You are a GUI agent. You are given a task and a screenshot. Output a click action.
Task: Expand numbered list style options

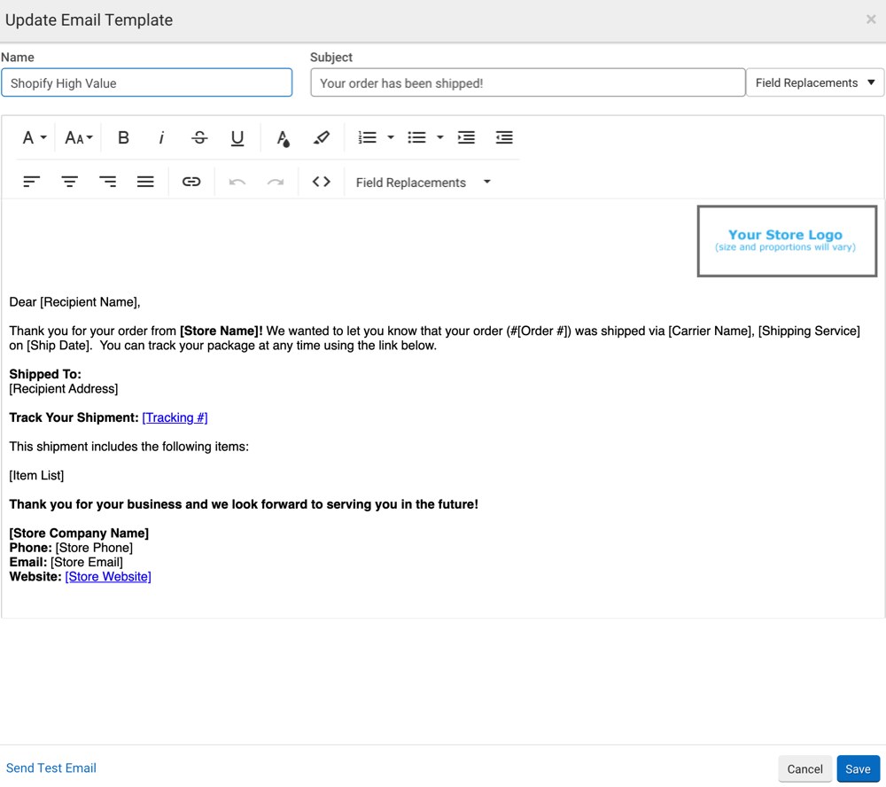(391, 137)
